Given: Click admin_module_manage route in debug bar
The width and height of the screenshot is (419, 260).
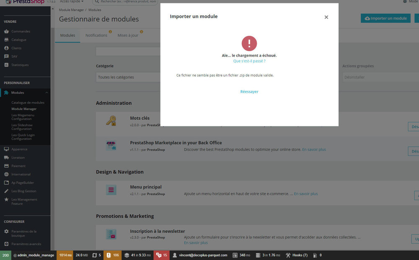Looking at the screenshot, I should tap(34, 255).
